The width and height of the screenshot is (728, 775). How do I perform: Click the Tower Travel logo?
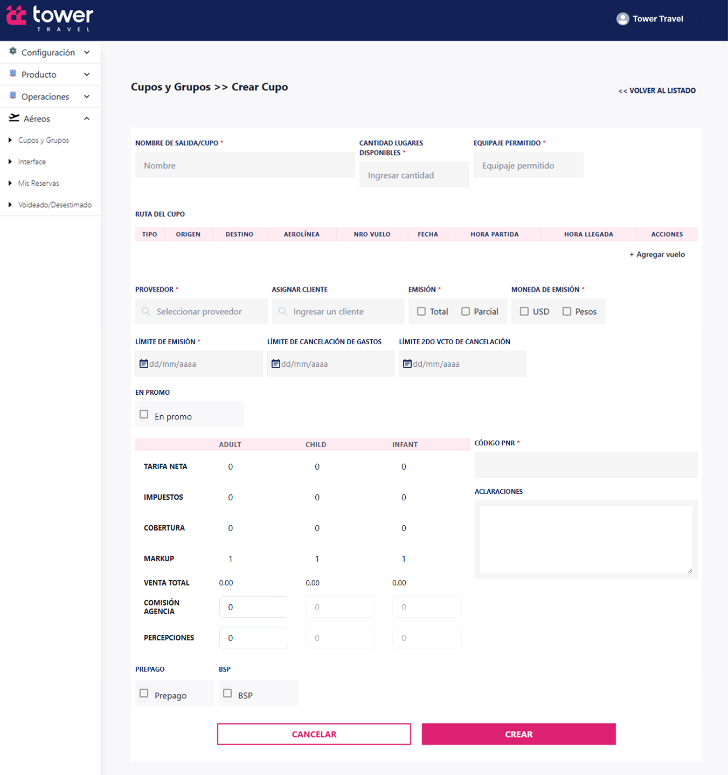pos(50,19)
